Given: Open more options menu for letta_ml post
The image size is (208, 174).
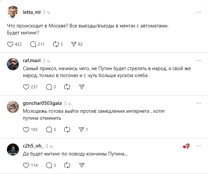Looking at the screenshot, I should [198, 12].
